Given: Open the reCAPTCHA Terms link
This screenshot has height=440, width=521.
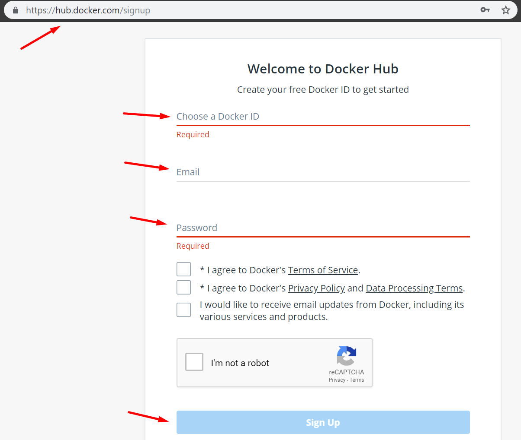Looking at the screenshot, I should pos(357,380).
